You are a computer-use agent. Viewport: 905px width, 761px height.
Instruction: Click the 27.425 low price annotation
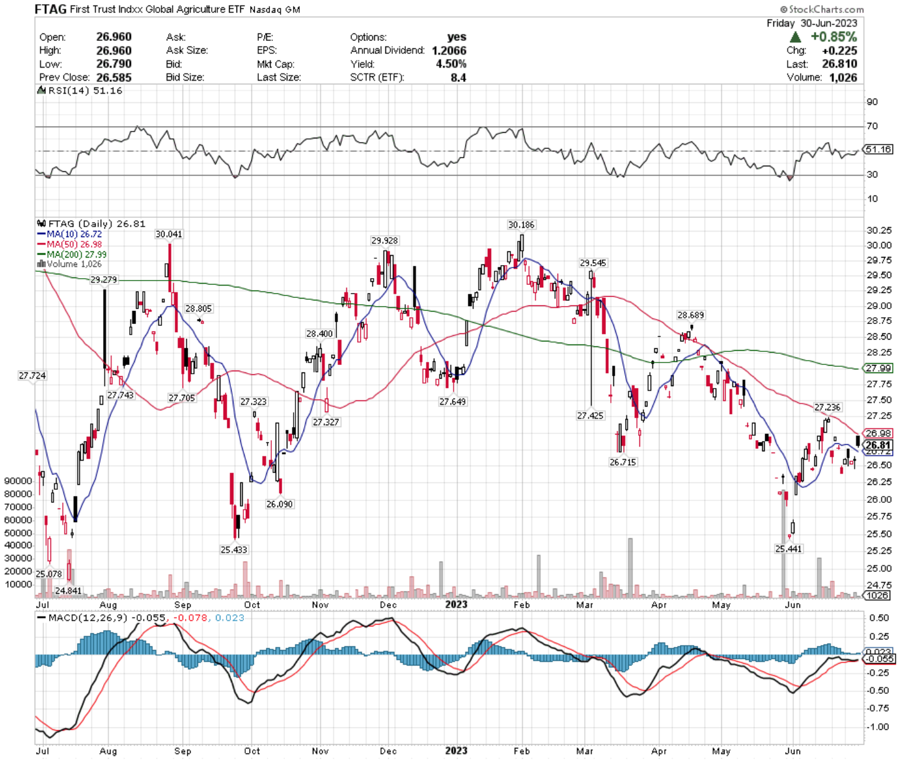point(590,415)
